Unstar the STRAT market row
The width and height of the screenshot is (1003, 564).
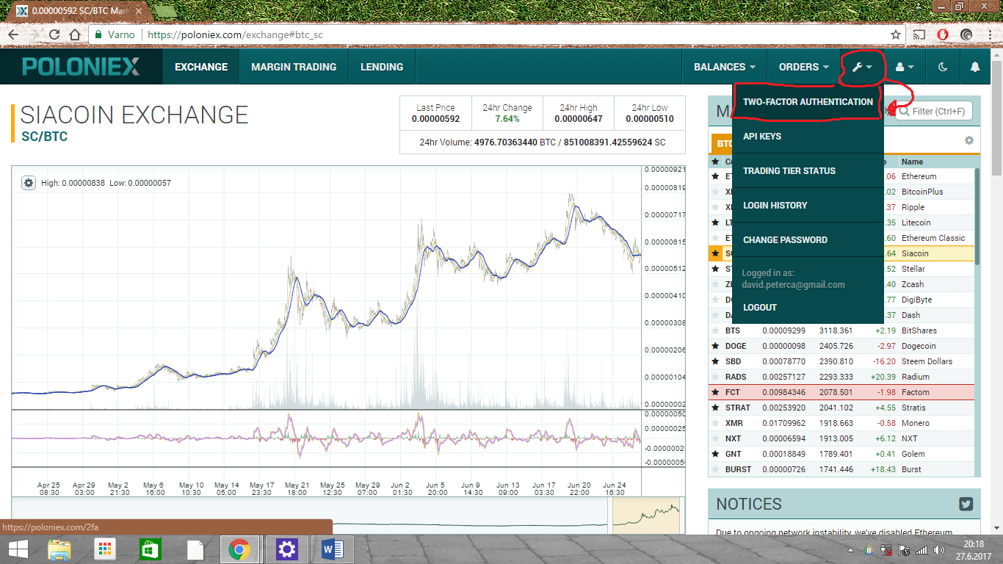[715, 408]
